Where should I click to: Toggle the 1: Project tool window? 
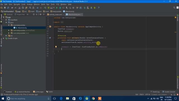click(1, 18)
